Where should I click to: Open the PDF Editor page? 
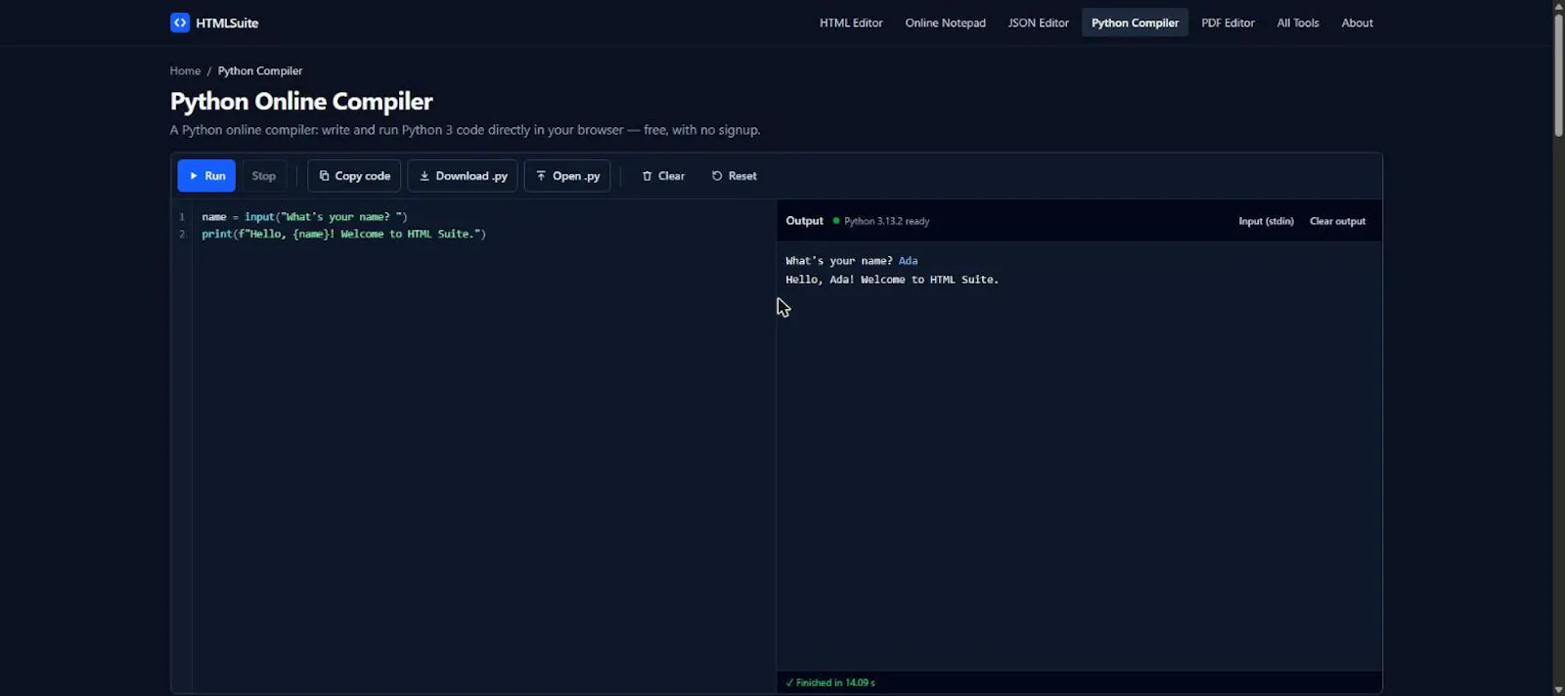1228,22
